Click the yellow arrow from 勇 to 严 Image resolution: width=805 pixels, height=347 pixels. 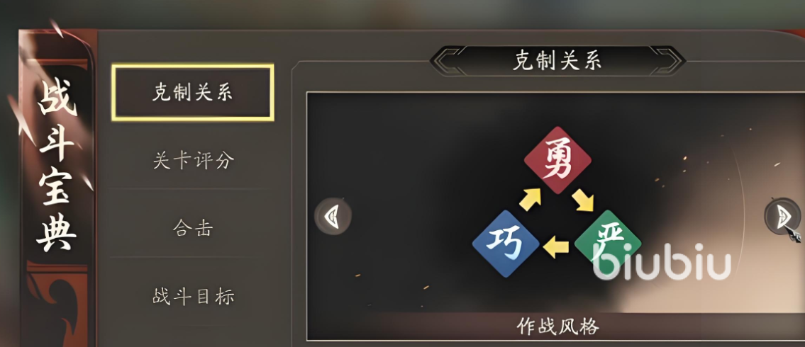click(x=583, y=200)
